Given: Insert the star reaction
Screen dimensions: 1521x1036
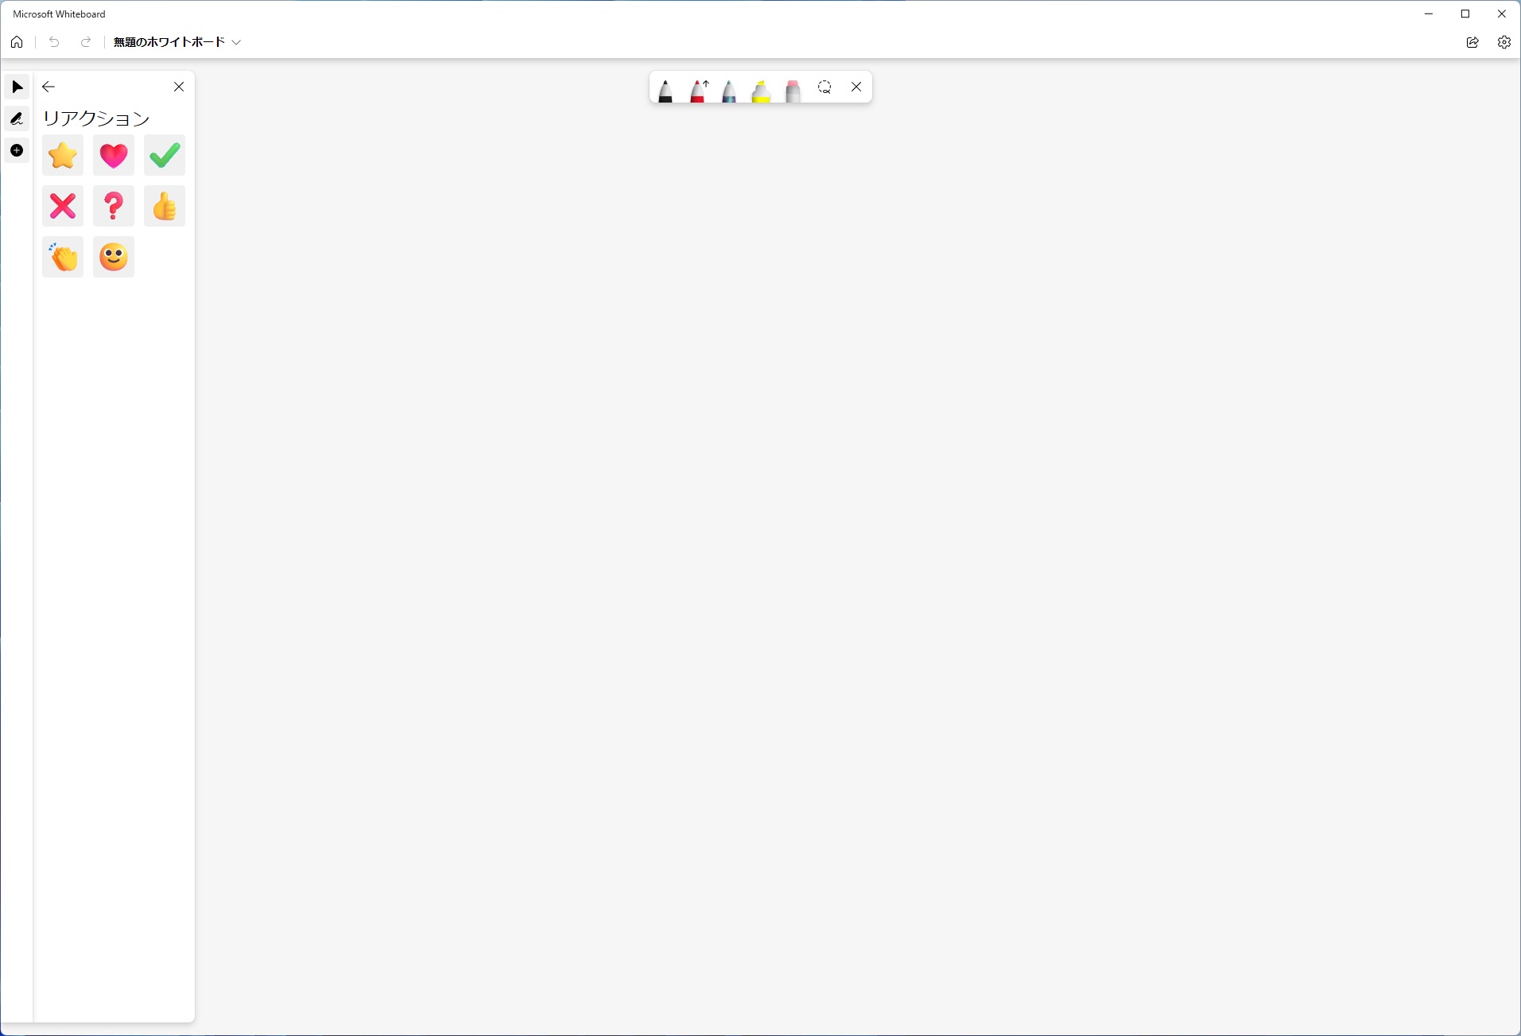Looking at the screenshot, I should [x=63, y=155].
